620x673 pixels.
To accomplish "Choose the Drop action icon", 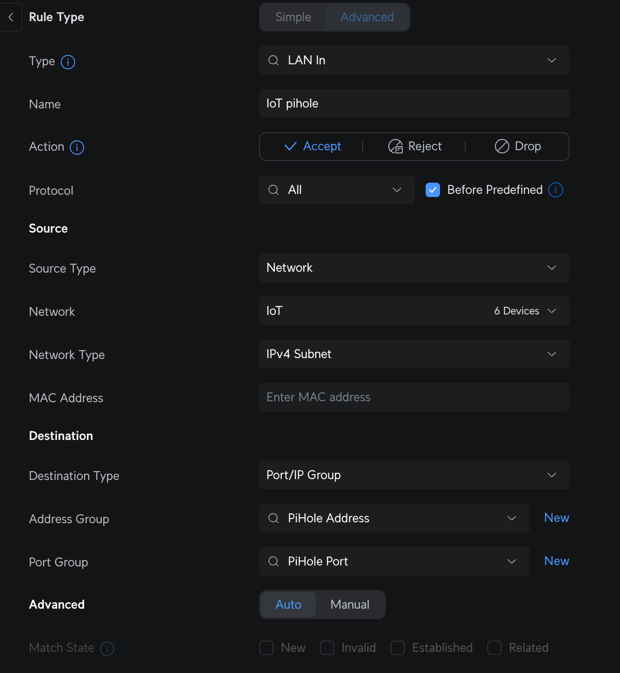I will (502, 146).
